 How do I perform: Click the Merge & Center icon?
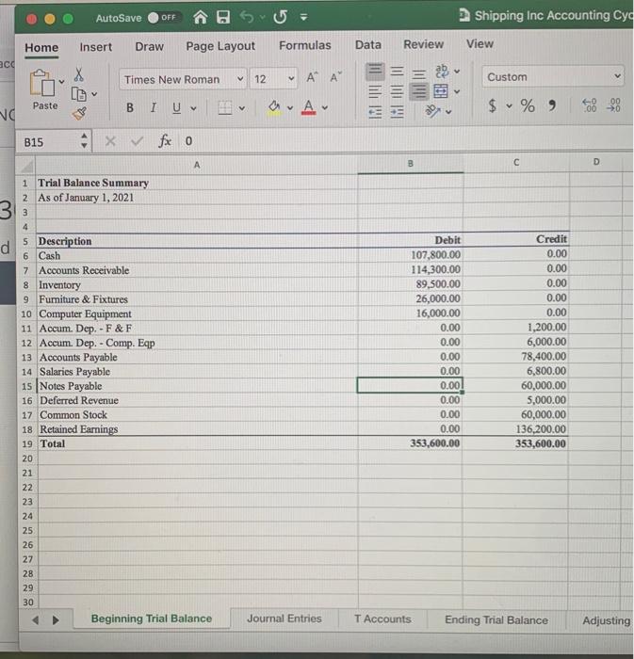(x=441, y=91)
